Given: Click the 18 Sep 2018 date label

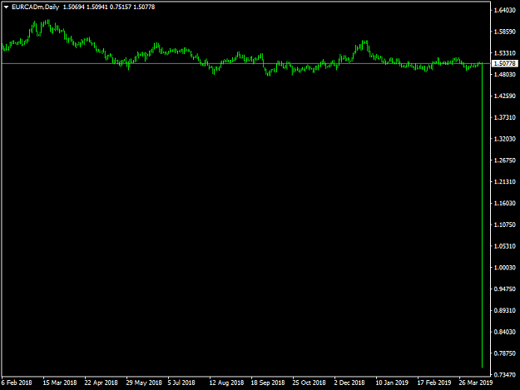Looking at the screenshot, I should 268,383.
